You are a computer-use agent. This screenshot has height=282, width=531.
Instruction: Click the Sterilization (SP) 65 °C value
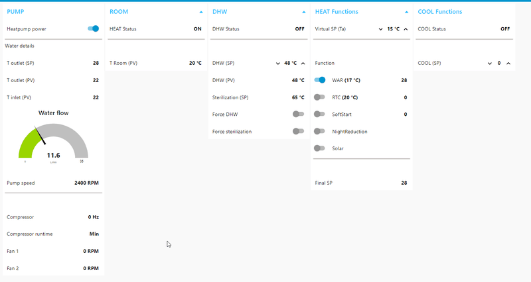(298, 97)
